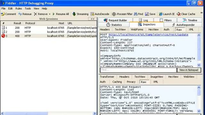Click the View in Notepad button
Viewport: 205px width, 115px height.
[189, 70]
